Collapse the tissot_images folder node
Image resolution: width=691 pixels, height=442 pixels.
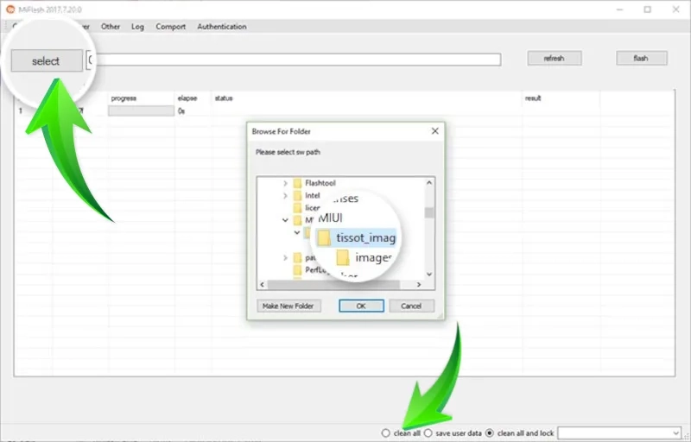[x=297, y=232]
